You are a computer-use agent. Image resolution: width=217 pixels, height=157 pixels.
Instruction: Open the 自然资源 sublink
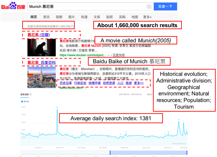pos(109,83)
